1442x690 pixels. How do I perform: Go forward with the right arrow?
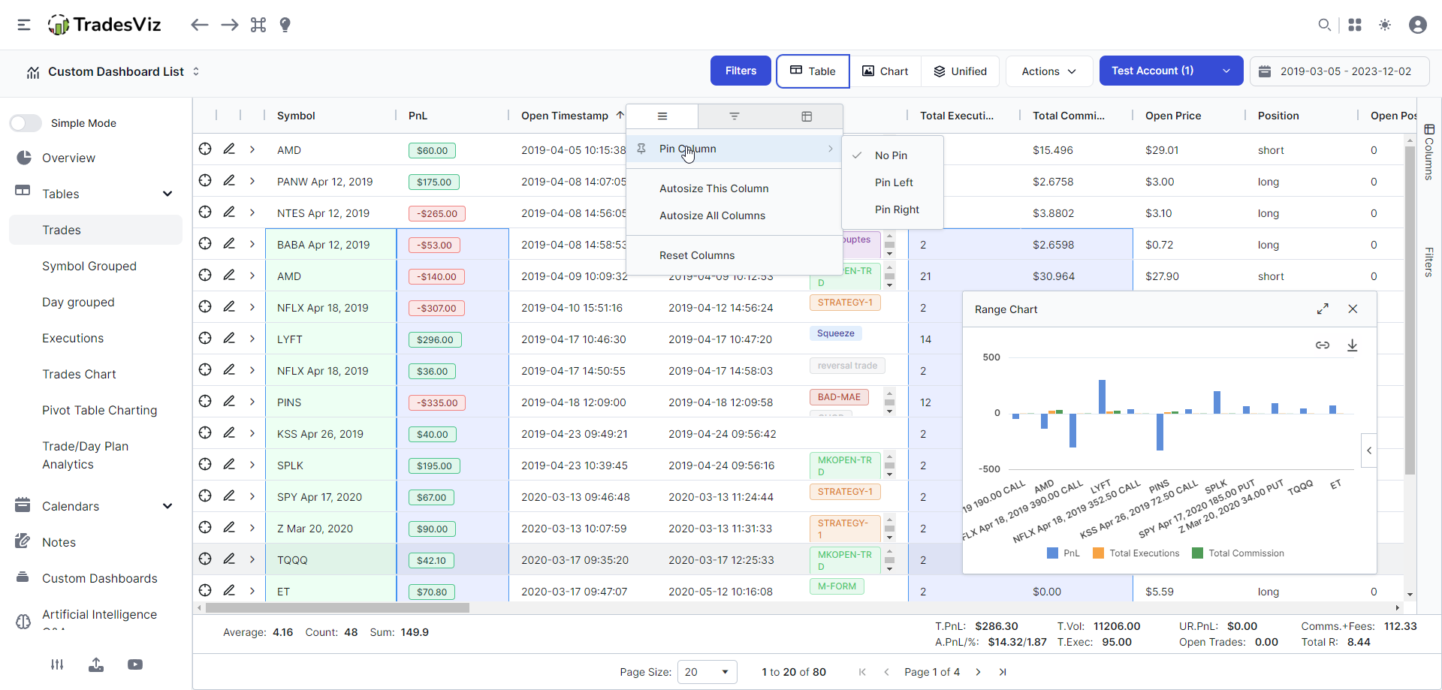(230, 25)
